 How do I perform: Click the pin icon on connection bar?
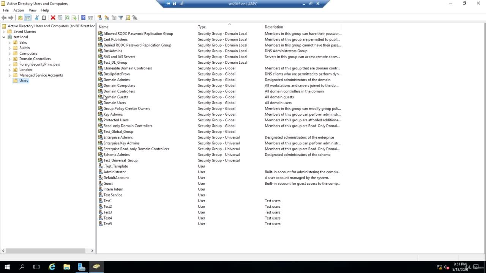[169, 3]
